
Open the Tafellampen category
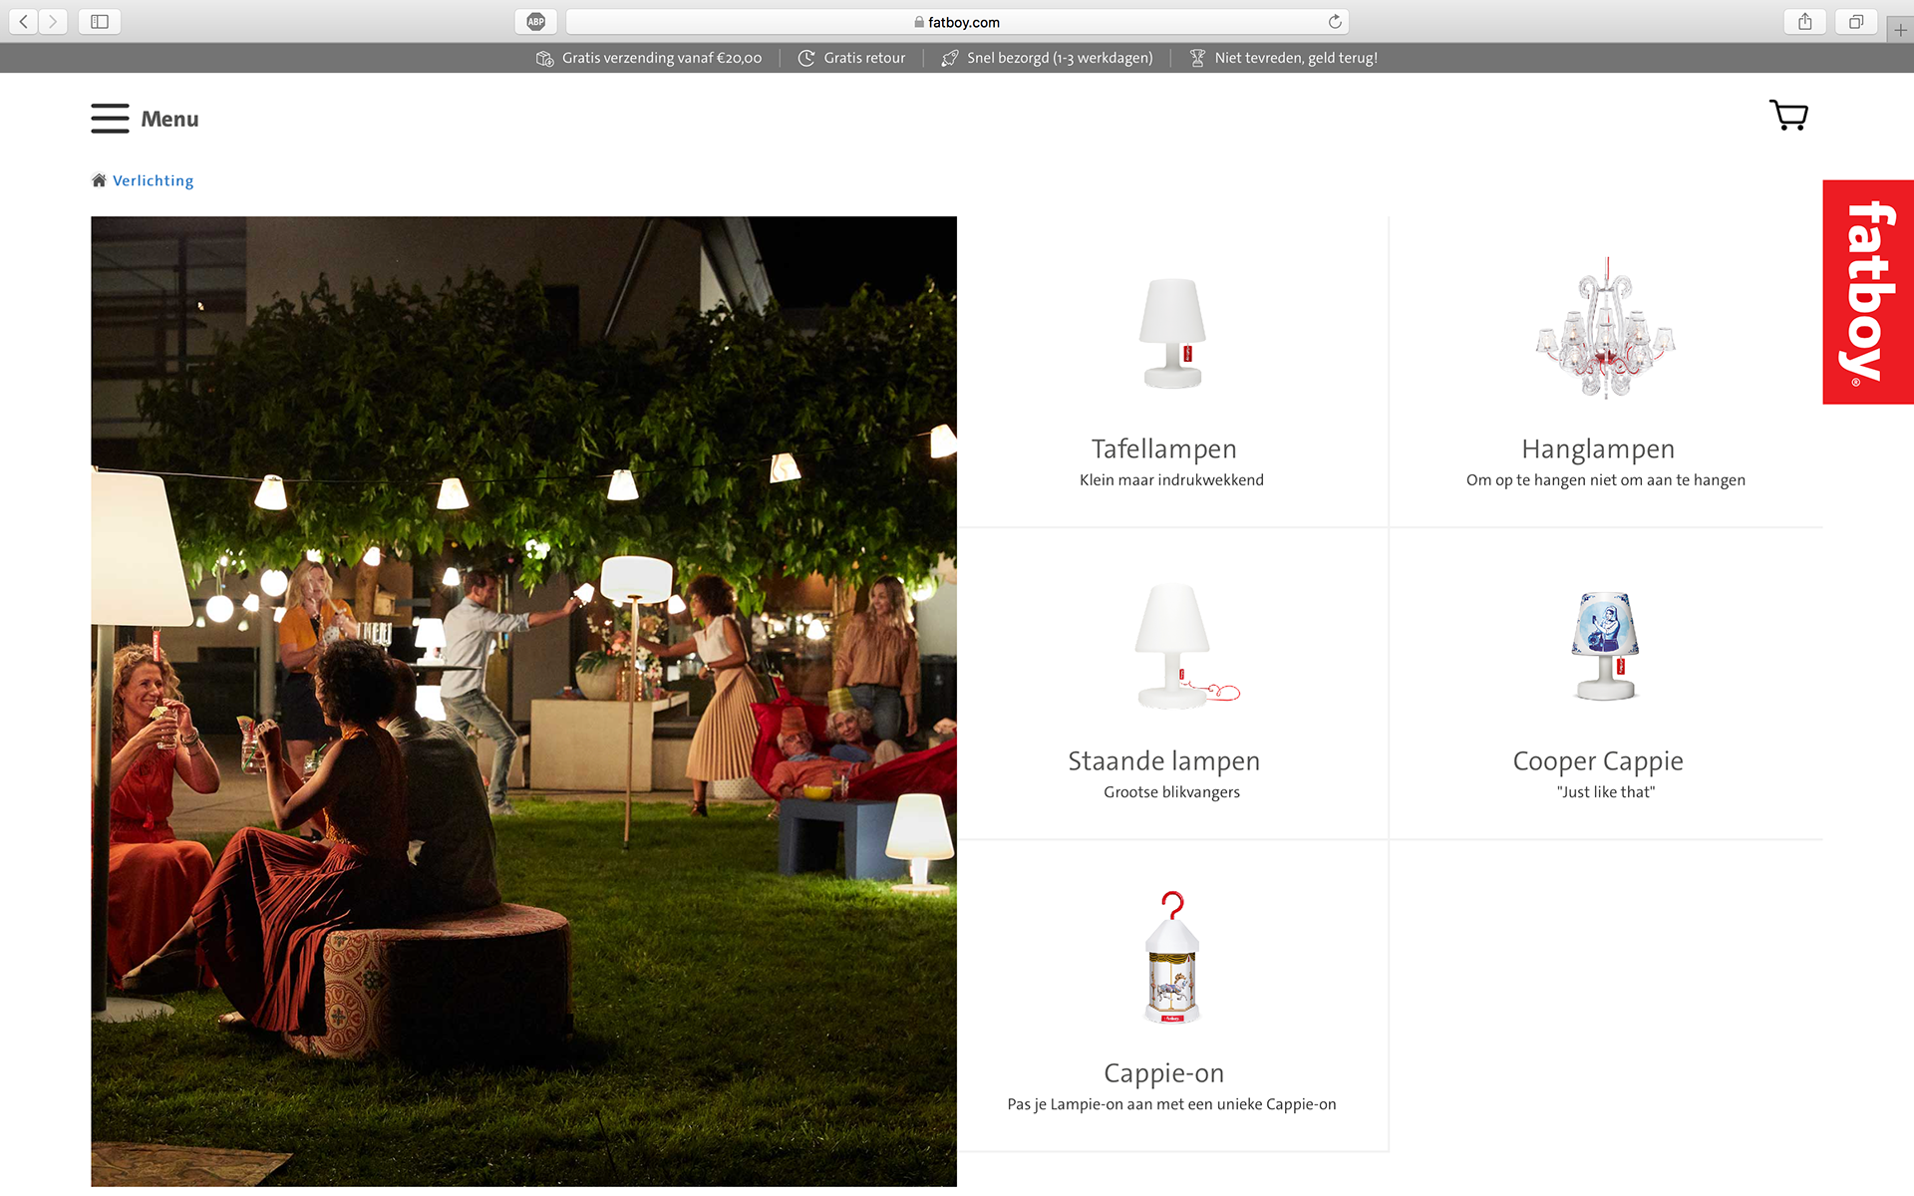pyautogui.click(x=1163, y=448)
